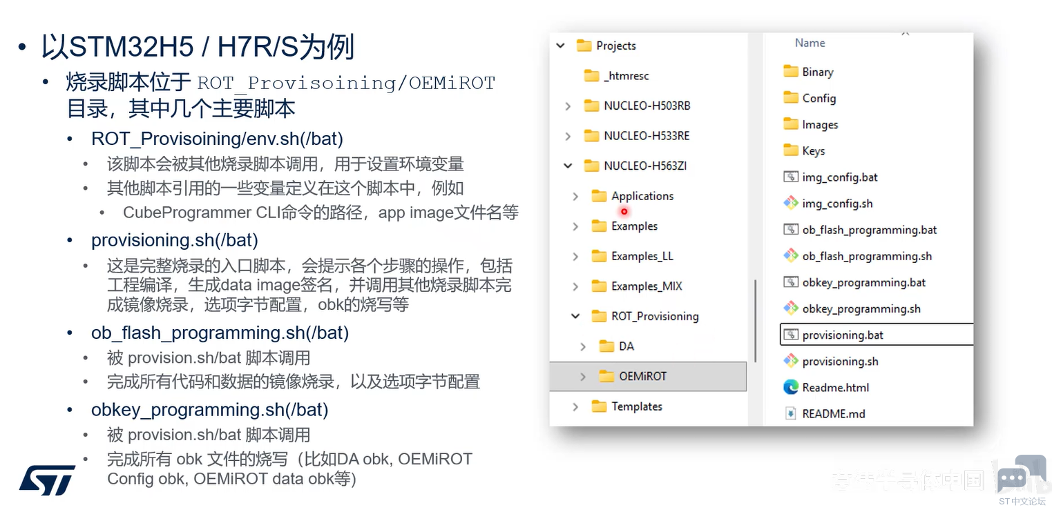Image resolution: width=1052 pixels, height=512 pixels.
Task: Expand the NUCLEO-H503RB tree node
Action: pyautogui.click(x=568, y=106)
